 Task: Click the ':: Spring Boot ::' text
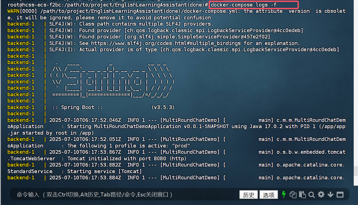click(77, 107)
